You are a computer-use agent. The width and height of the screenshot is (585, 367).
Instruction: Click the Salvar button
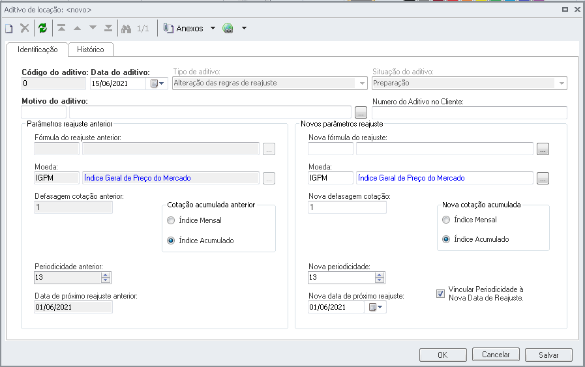point(548,355)
